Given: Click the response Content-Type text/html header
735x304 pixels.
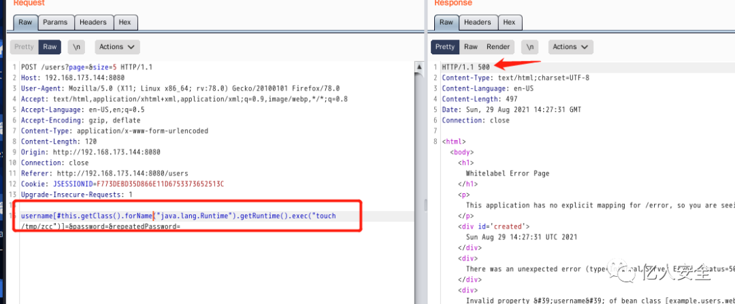Looking at the screenshot, I should click(x=516, y=78).
